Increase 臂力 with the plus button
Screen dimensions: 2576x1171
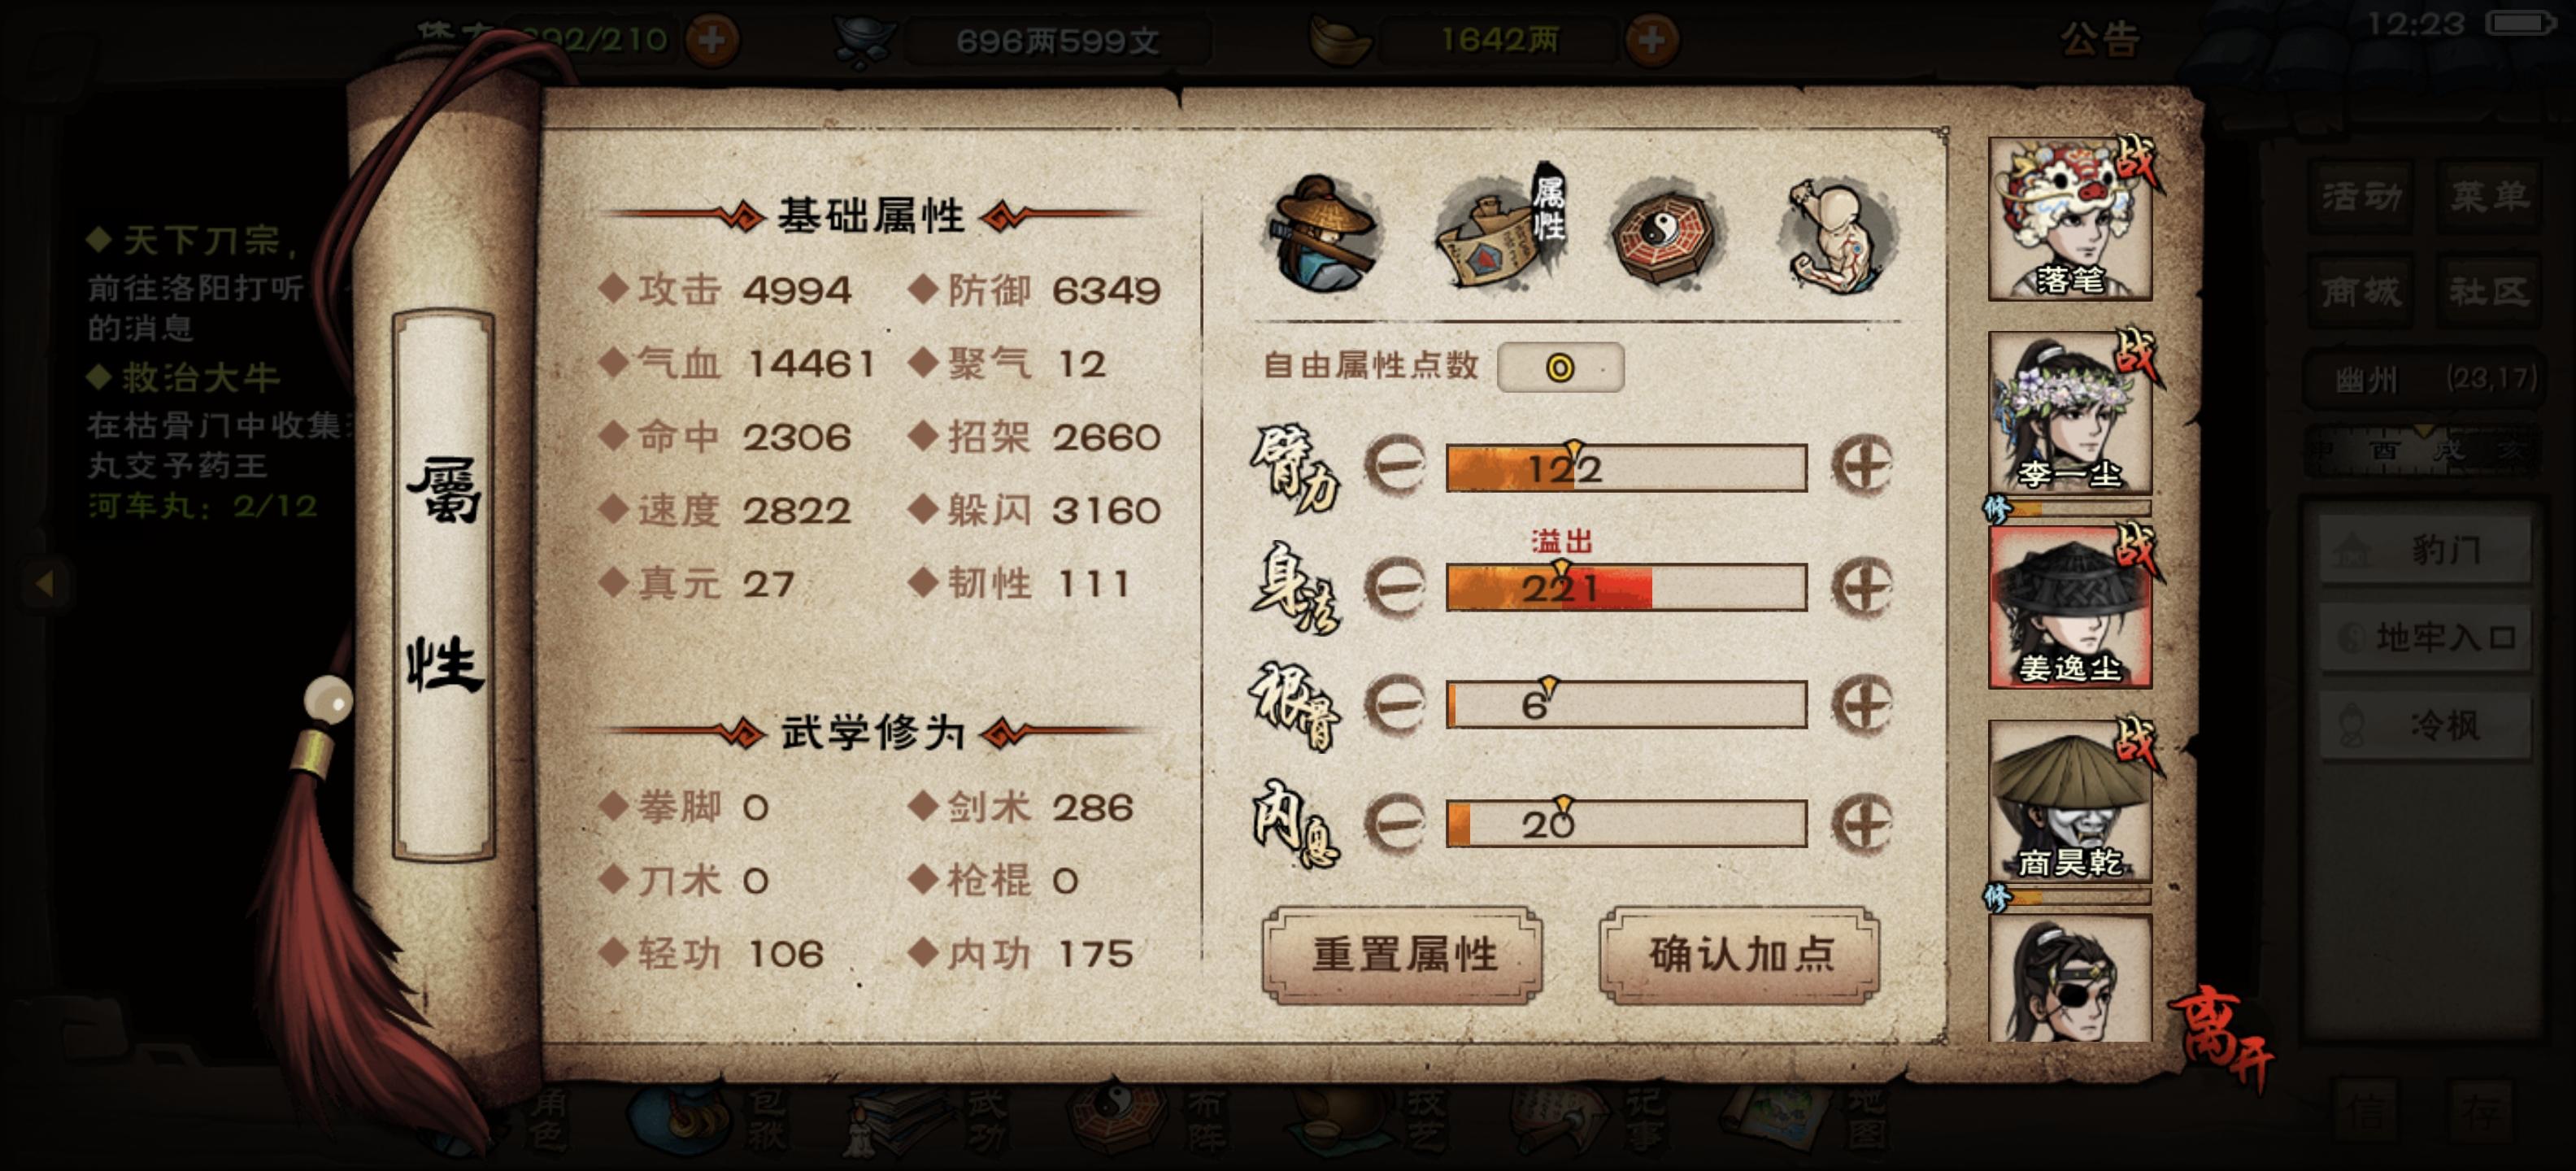point(1862,466)
